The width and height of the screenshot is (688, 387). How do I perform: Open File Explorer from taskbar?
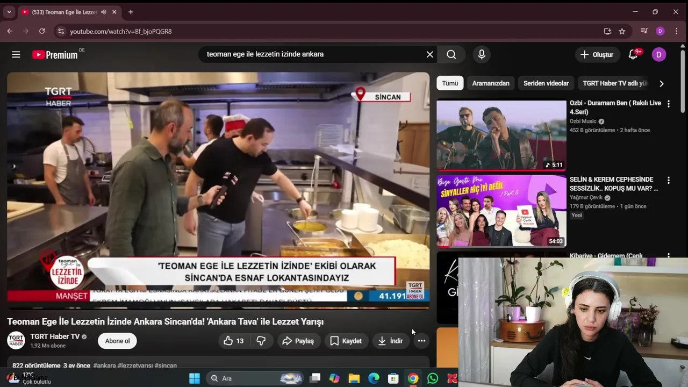(x=354, y=378)
